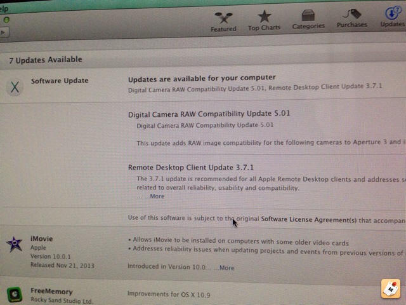406x305 pixels.
Task: Open the Purchases tag icon
Action: tap(352, 14)
